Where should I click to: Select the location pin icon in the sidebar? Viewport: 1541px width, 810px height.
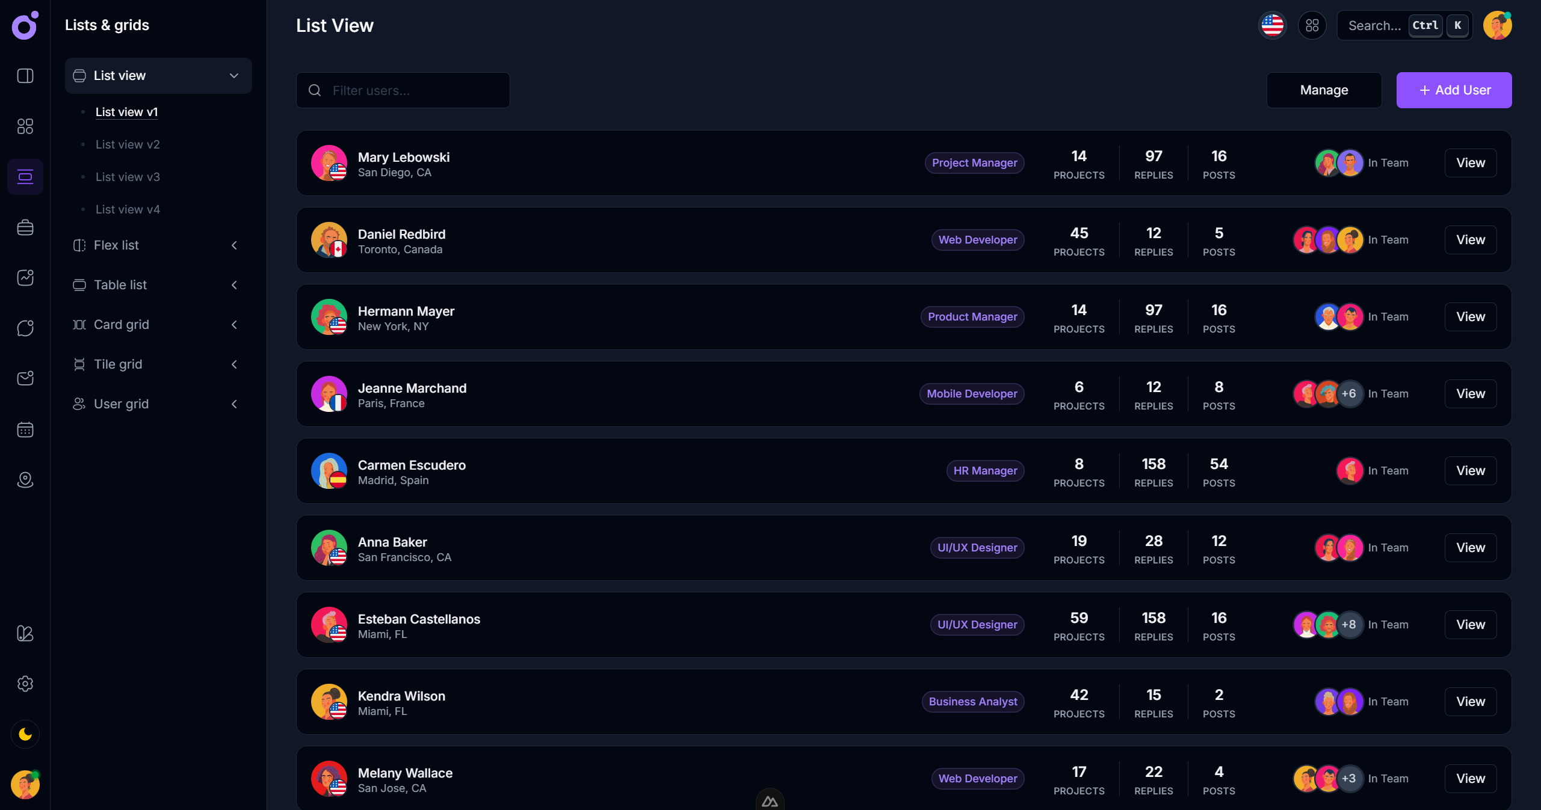pos(25,480)
